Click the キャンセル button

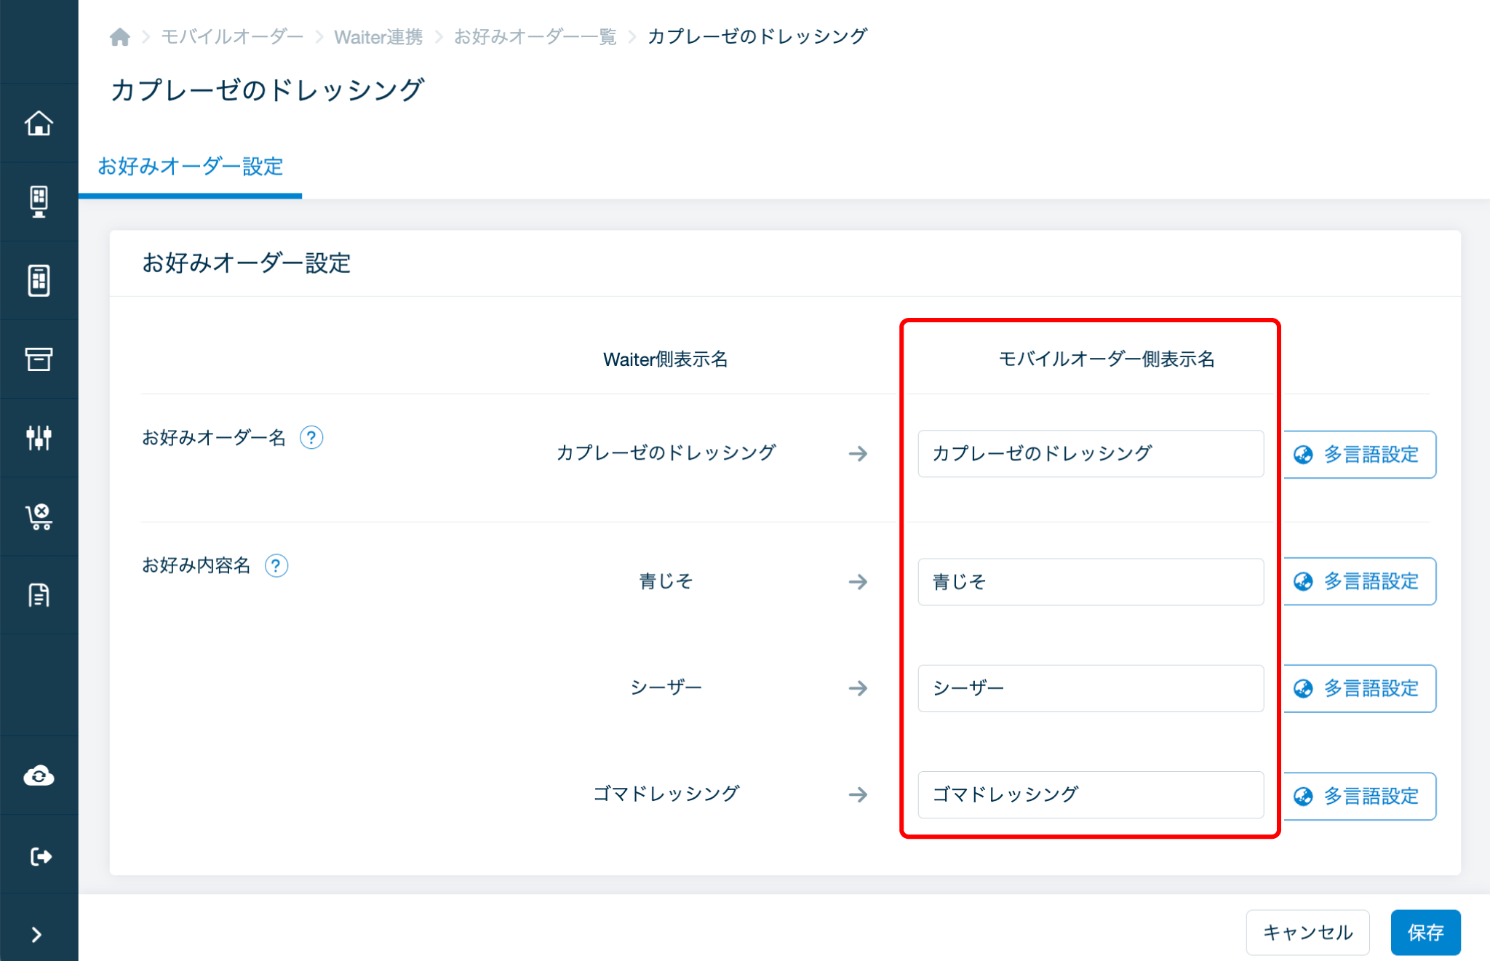(1307, 932)
